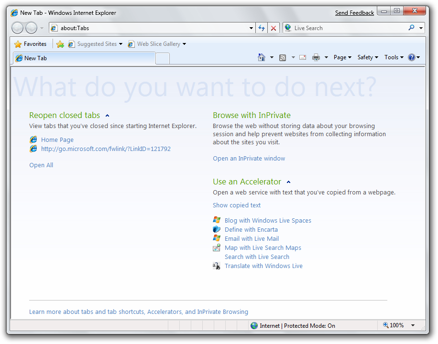Open the zoom level dropdown in the status bar

click(413, 325)
